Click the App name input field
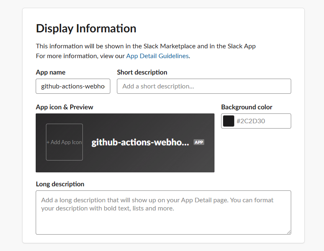This screenshot has height=251, width=324. tap(73, 86)
